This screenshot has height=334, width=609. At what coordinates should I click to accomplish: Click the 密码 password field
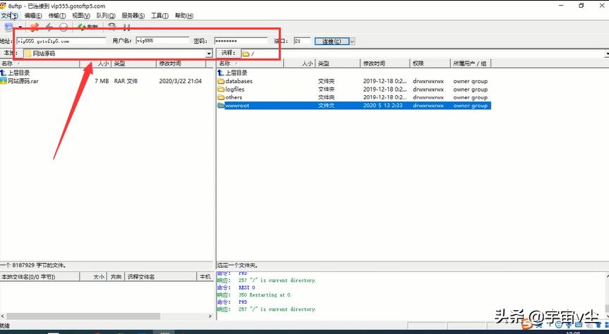click(x=240, y=41)
